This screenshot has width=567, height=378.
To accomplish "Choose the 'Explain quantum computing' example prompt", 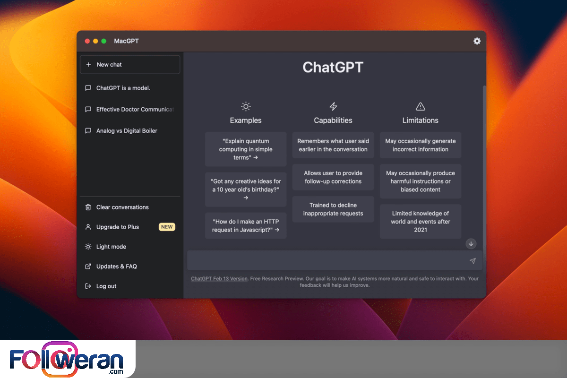I will 246,149.
